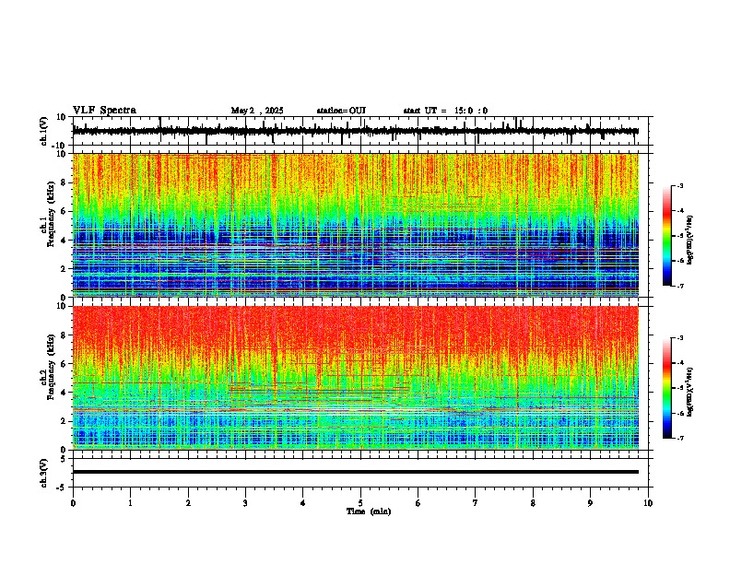Screen dimensions: 730x564
Task: Select the date label May 2, 2025
Action: [257, 111]
